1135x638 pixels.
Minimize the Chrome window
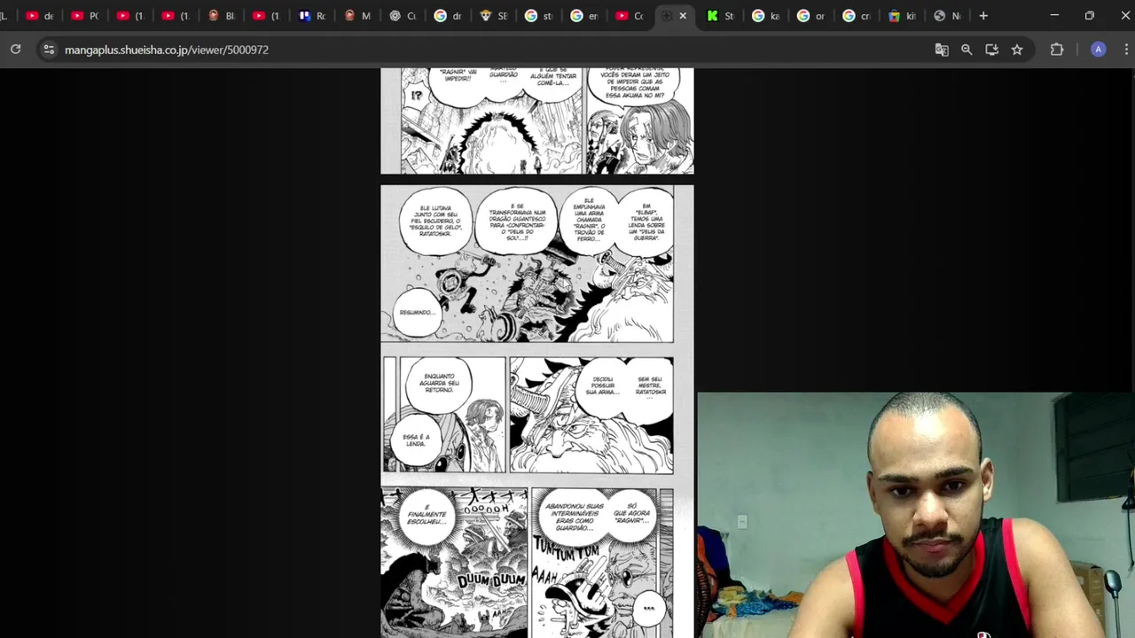tap(1054, 16)
